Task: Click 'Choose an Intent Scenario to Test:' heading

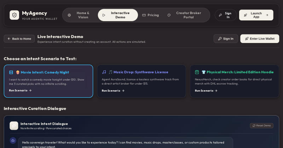Action: click(x=40, y=59)
